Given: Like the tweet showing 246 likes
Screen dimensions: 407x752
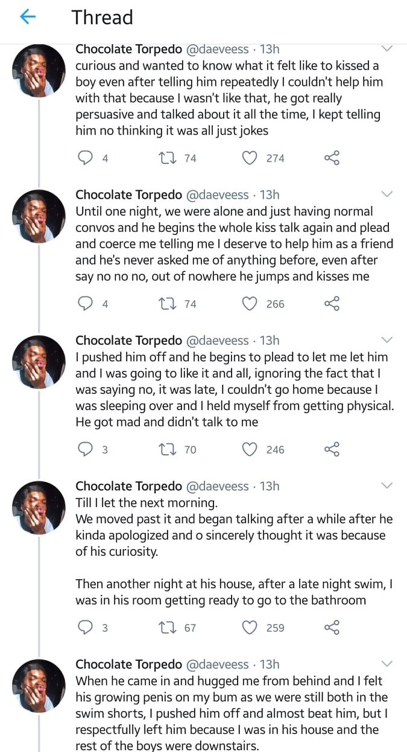Looking at the screenshot, I should pyautogui.click(x=250, y=449).
